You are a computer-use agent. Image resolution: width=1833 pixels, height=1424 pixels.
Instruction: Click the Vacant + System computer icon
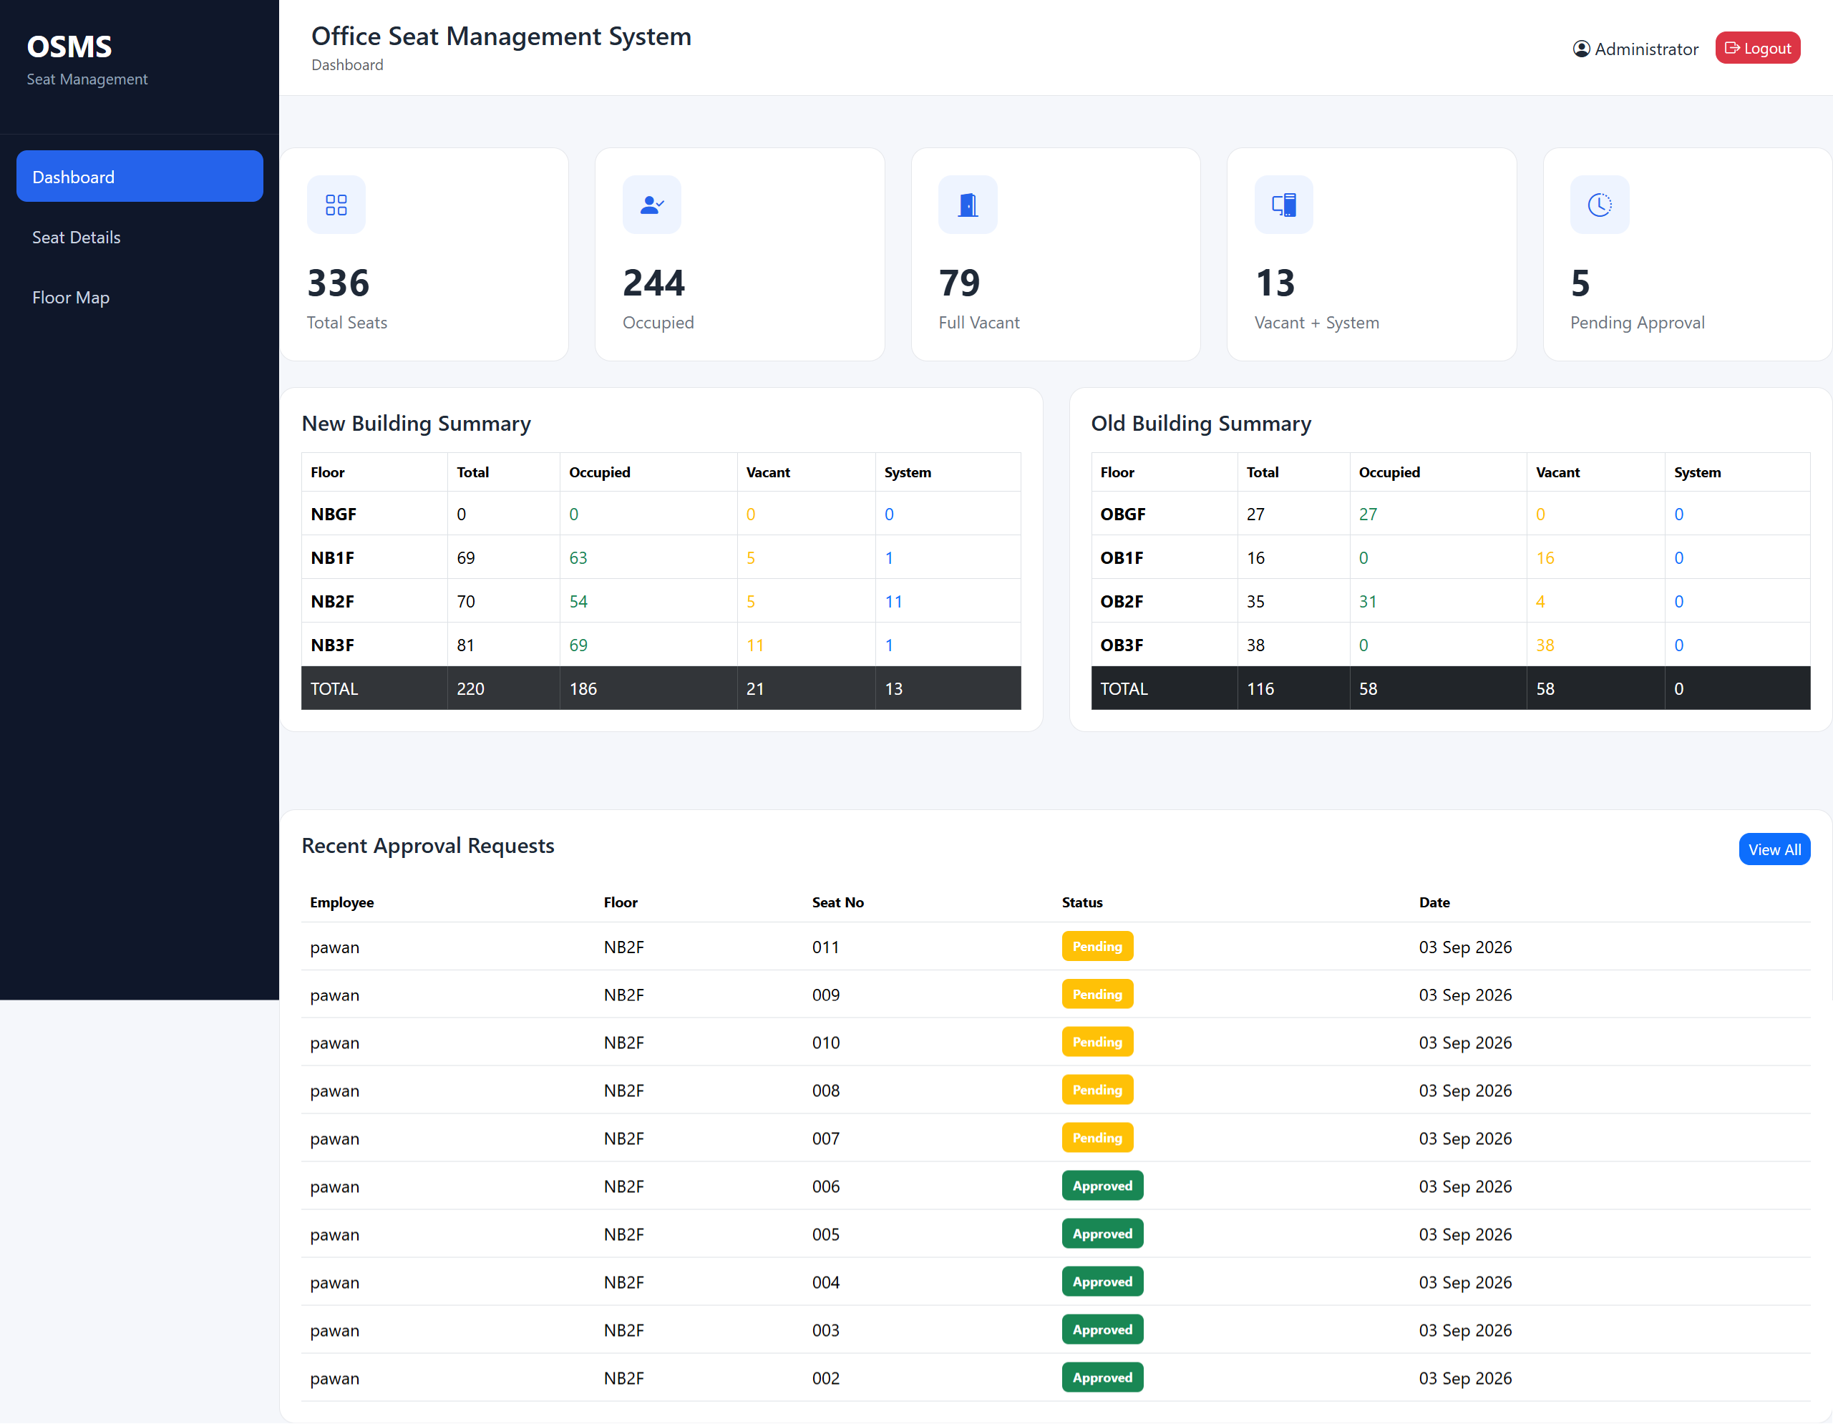[x=1283, y=205]
